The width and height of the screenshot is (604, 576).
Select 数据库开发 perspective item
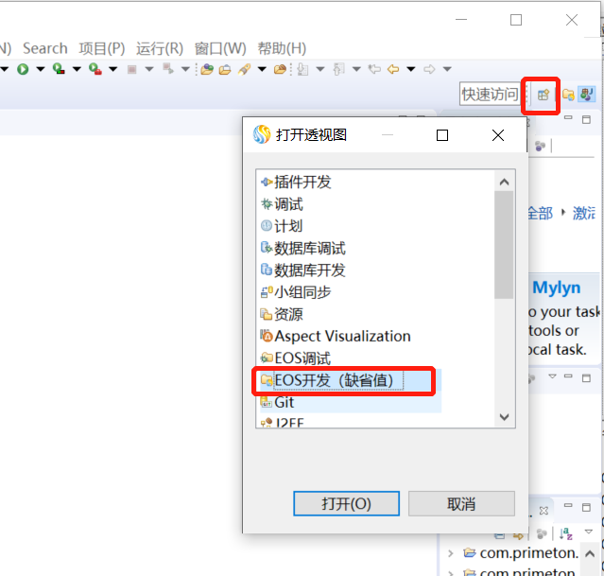pyautogui.click(x=309, y=271)
